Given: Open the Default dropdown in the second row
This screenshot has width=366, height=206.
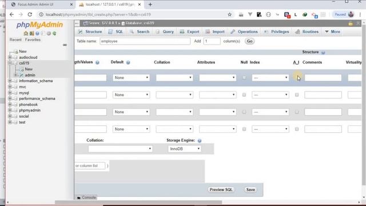Looking at the screenshot, I should pos(131,95).
